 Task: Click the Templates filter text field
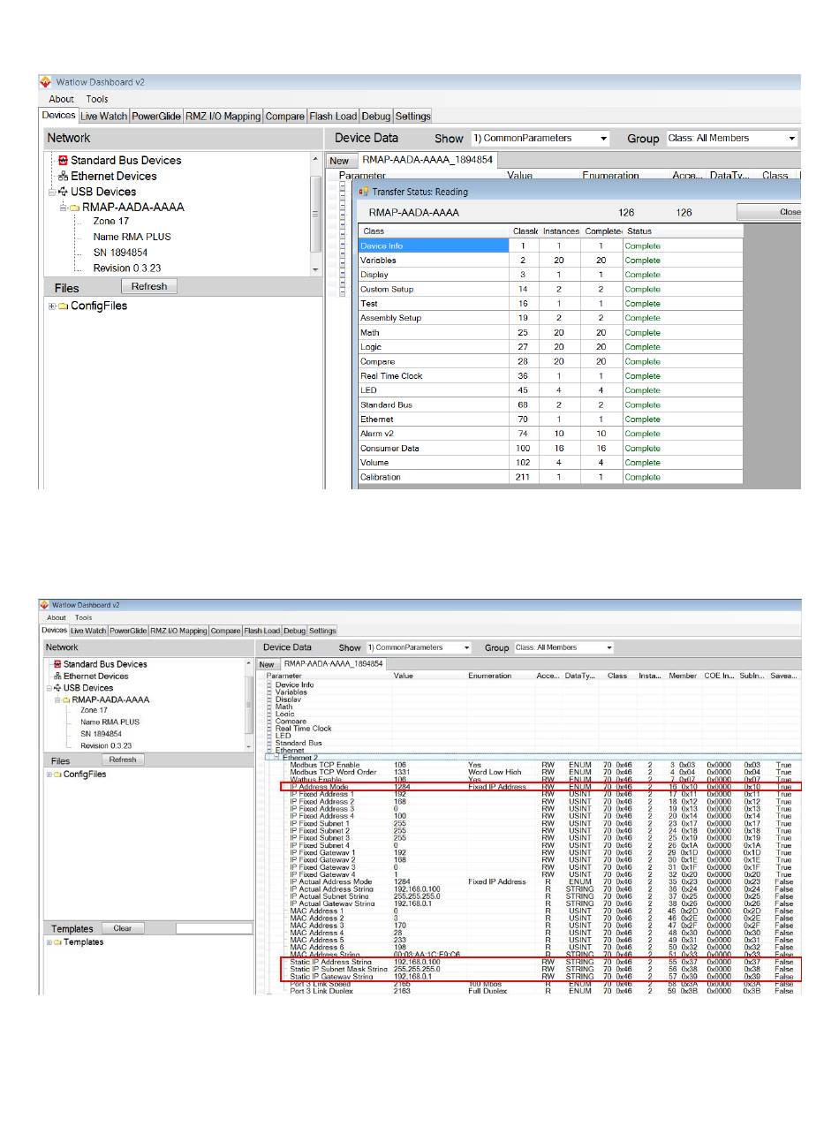214,928
